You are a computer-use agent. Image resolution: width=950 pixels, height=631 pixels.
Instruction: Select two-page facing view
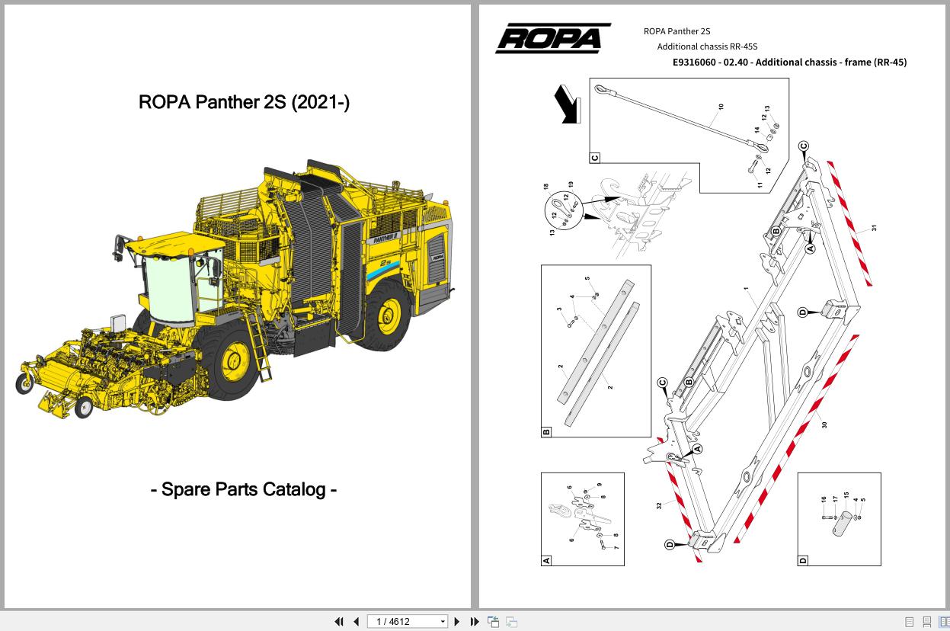click(x=945, y=622)
